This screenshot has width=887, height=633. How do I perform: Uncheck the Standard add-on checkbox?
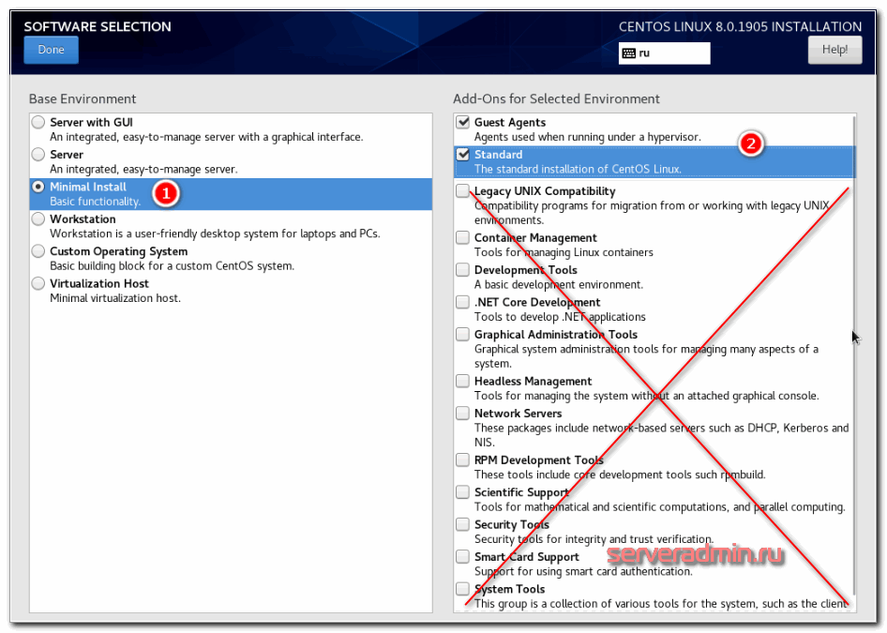[x=463, y=155]
